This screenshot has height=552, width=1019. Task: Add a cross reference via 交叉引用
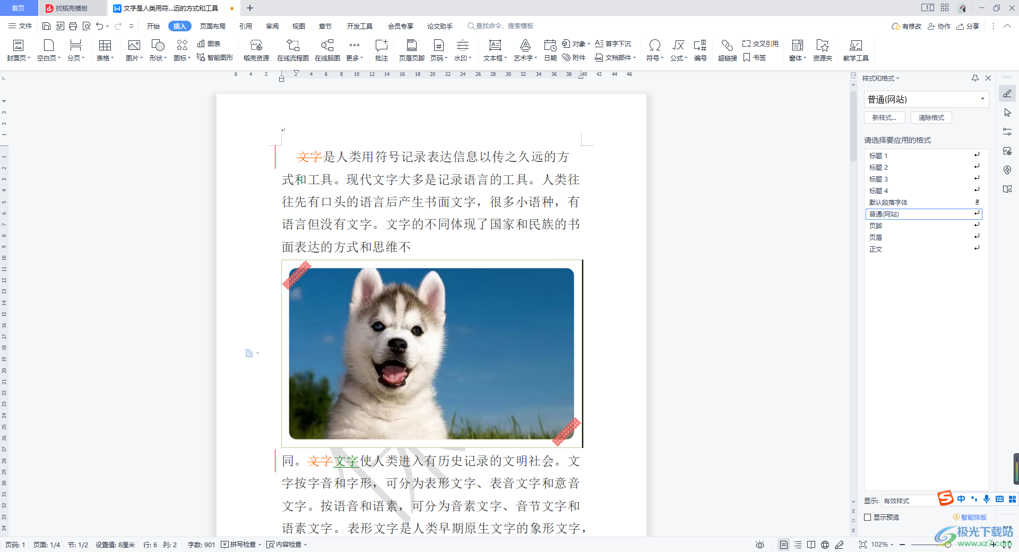(x=760, y=44)
